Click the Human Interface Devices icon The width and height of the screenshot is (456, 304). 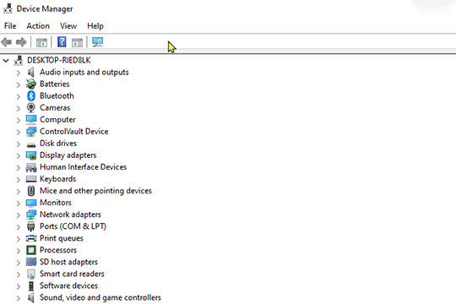point(31,167)
